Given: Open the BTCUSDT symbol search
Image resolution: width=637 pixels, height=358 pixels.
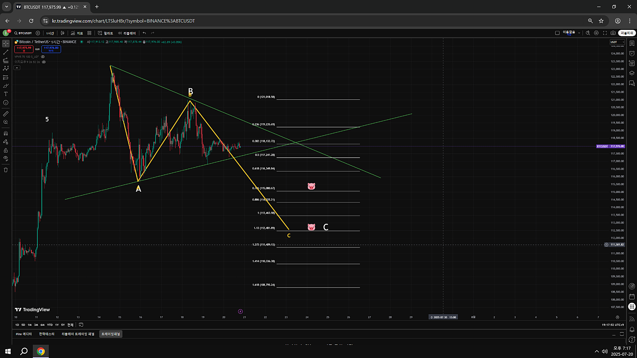Looking at the screenshot, I should pos(23,33).
